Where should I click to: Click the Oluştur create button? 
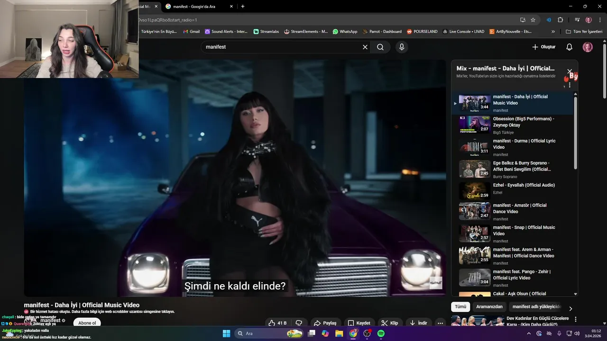point(543,47)
